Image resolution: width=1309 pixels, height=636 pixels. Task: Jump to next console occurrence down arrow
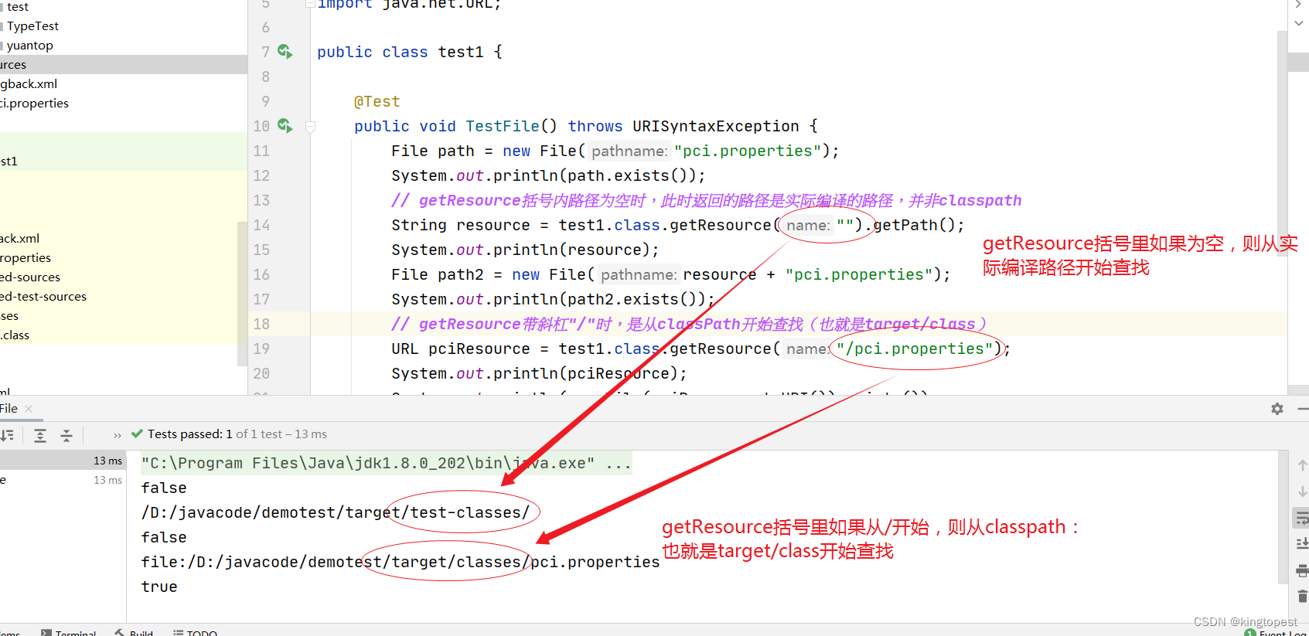1302,491
